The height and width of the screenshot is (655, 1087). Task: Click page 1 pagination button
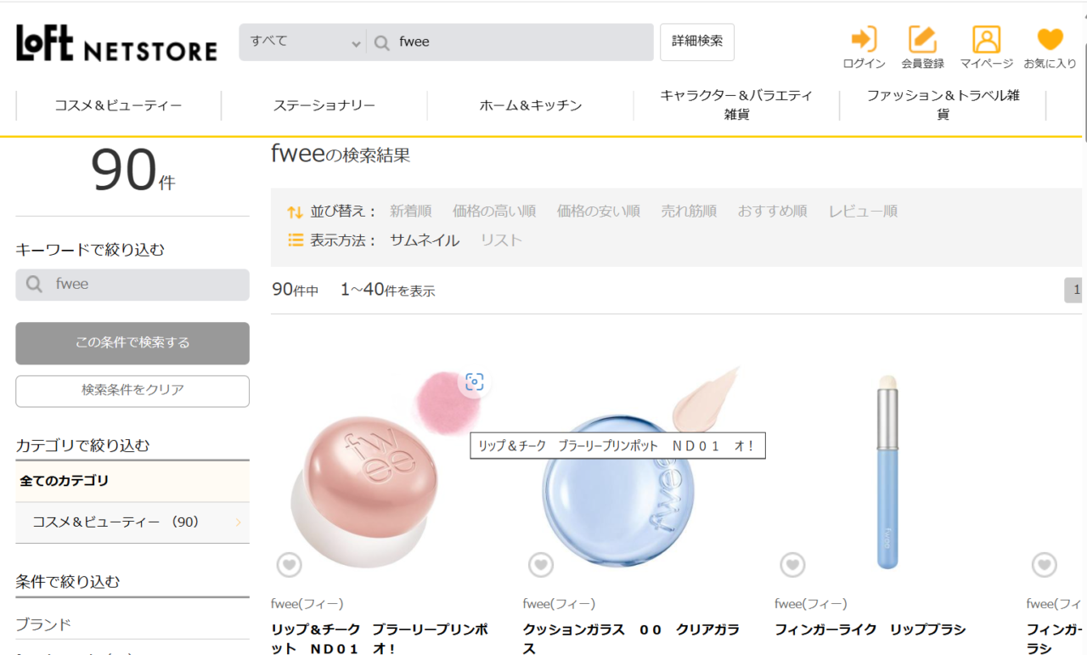pyautogui.click(x=1075, y=290)
